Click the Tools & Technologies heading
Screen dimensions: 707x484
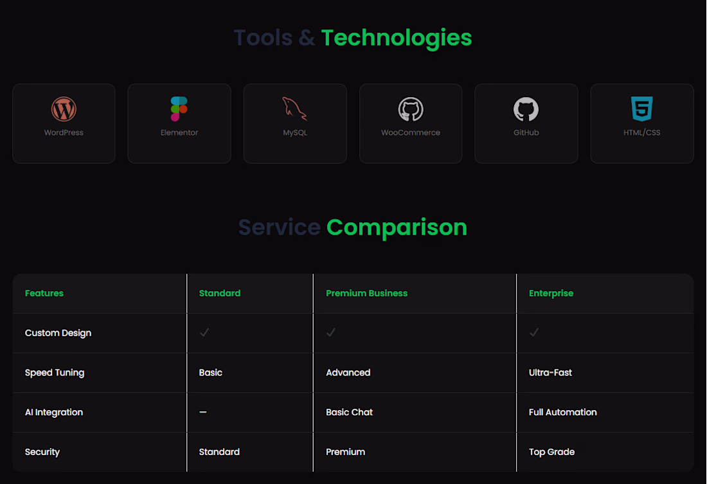click(x=353, y=38)
